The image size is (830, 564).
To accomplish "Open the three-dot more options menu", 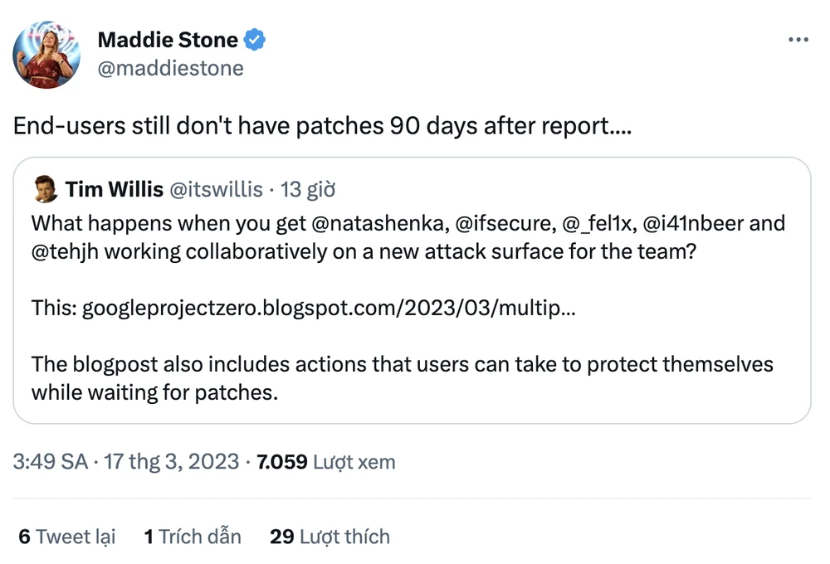I will (x=798, y=40).
